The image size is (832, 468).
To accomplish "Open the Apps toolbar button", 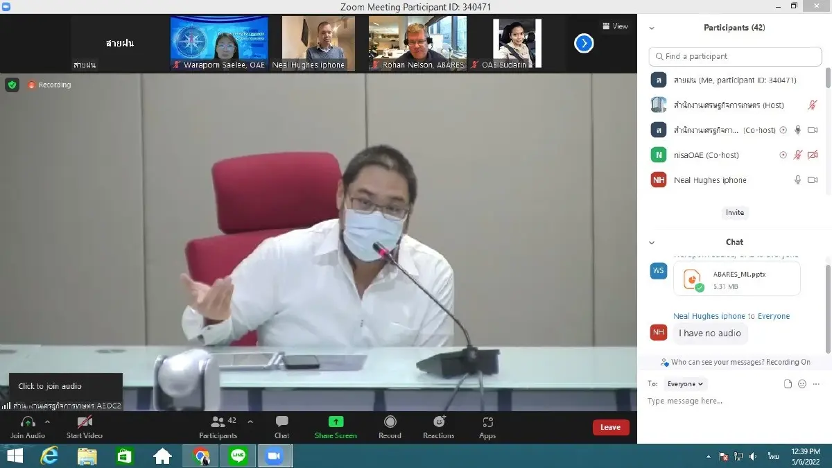I will [487, 427].
